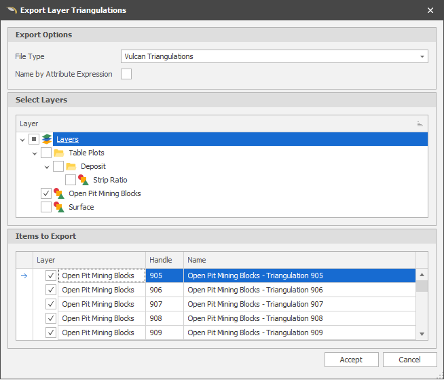Open the File Type dropdown

pos(422,56)
